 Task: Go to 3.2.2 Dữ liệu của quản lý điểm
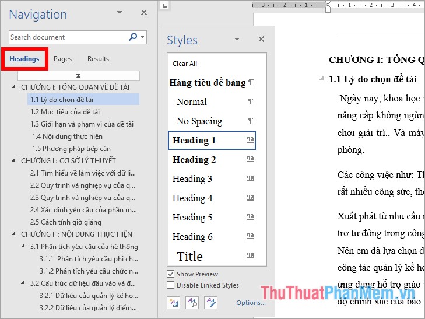click(x=88, y=307)
